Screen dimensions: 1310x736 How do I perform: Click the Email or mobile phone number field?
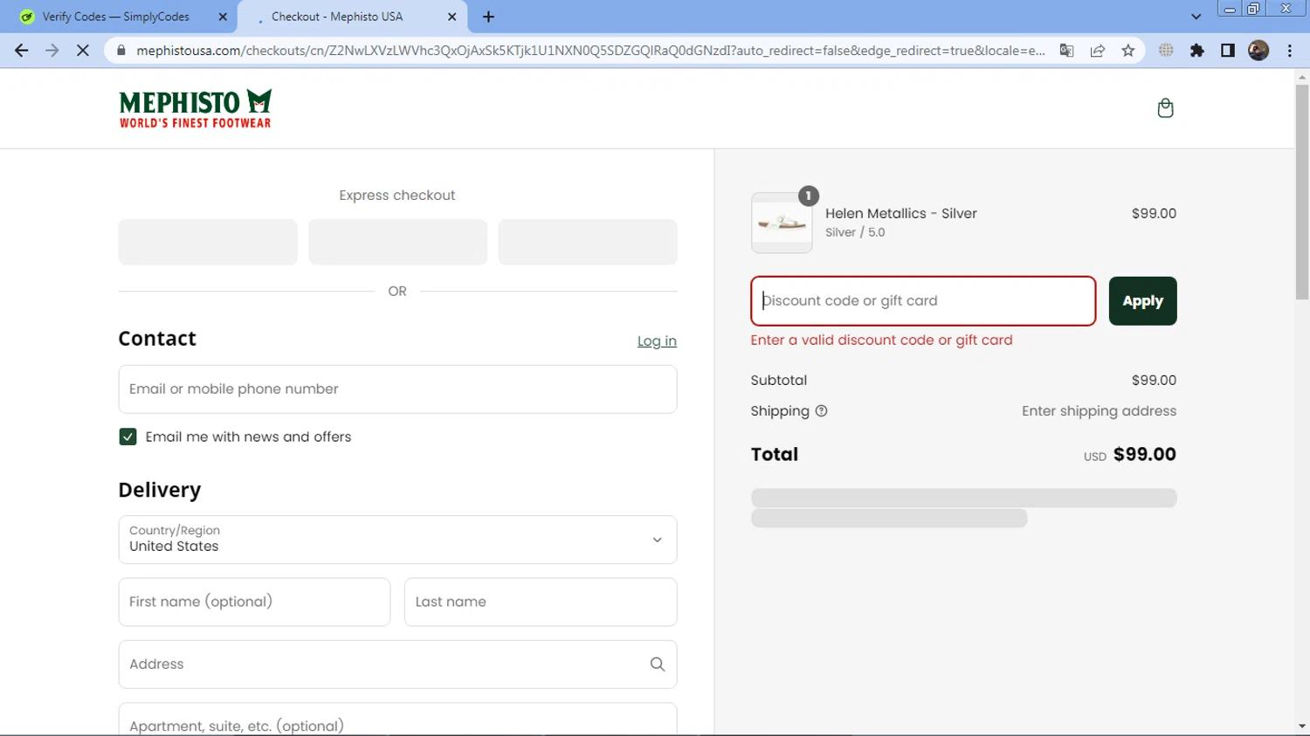[397, 389]
